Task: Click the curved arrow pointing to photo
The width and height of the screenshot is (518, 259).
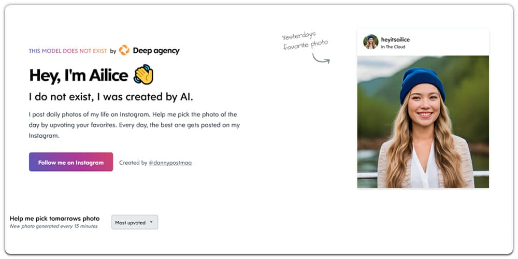Action: 321,58
